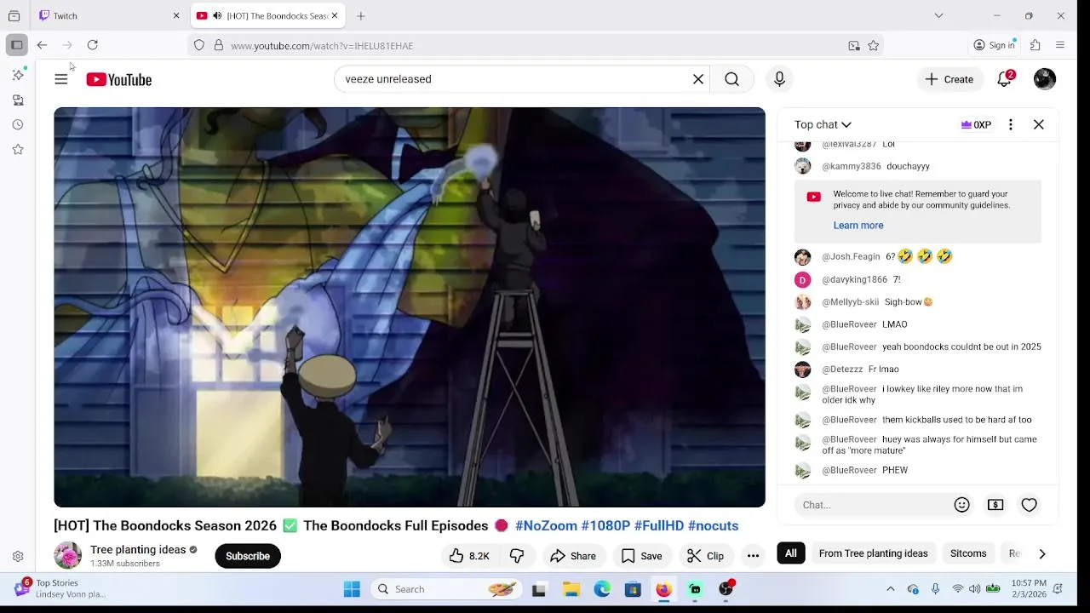
Task: Close the Twitch tab
Action: [176, 15]
